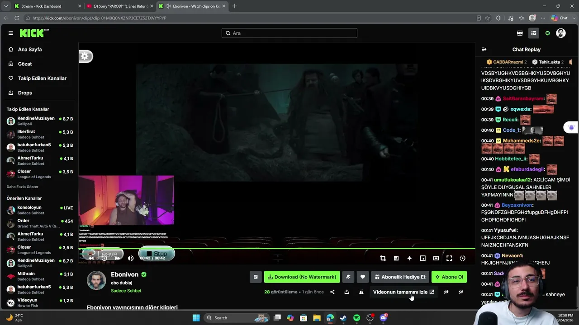
Task: Open the Kick hamburger sidebar menu
Action: [x=11, y=33]
